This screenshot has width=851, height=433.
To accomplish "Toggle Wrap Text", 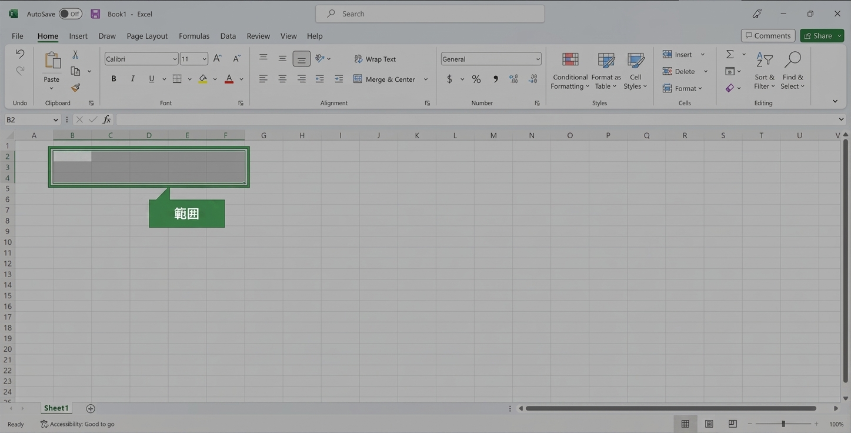I will [x=375, y=59].
